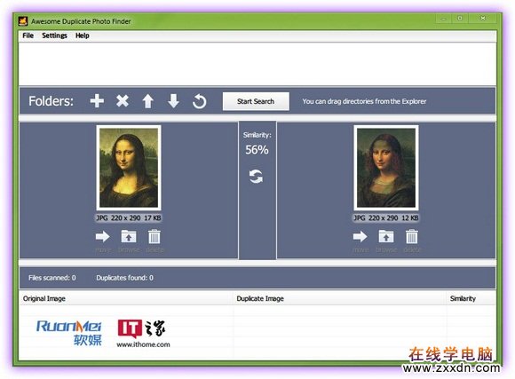Click the 'Files scanned: 0' status text

click(51, 278)
